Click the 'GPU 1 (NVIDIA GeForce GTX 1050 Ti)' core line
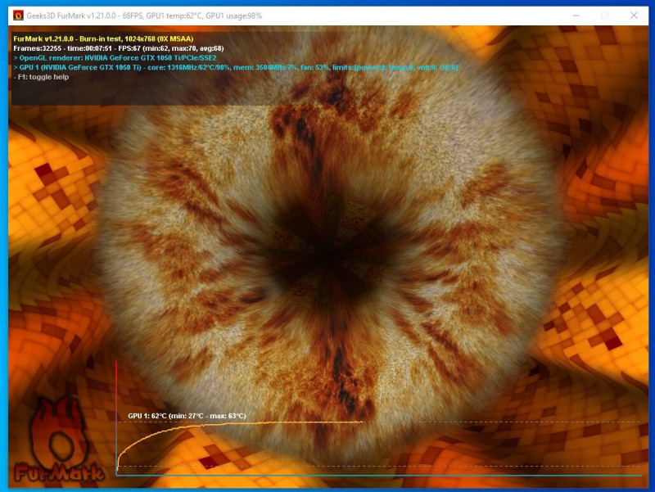655x492 pixels. click(x=236, y=67)
